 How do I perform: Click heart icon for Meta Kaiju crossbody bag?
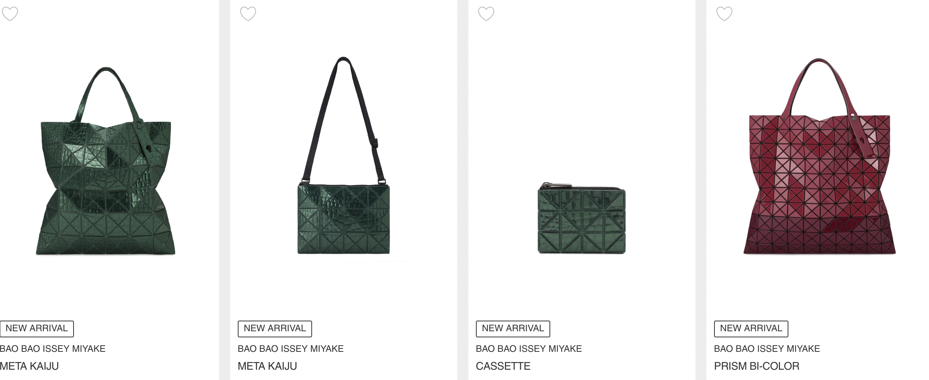[248, 14]
